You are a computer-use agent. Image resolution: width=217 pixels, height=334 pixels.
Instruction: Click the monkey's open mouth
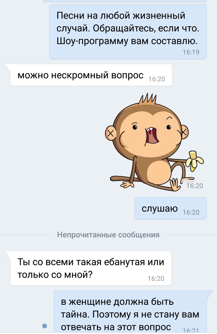click(152, 136)
